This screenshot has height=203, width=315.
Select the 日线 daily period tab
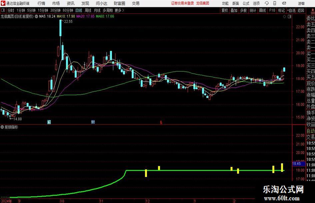(79, 10)
